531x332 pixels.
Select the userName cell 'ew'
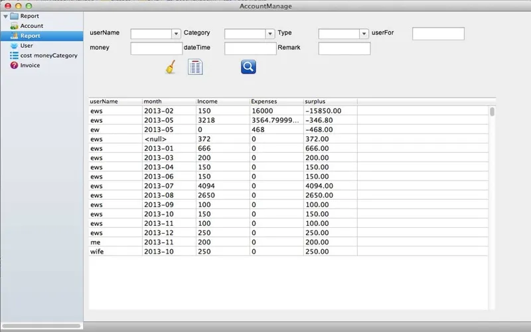[x=115, y=129]
